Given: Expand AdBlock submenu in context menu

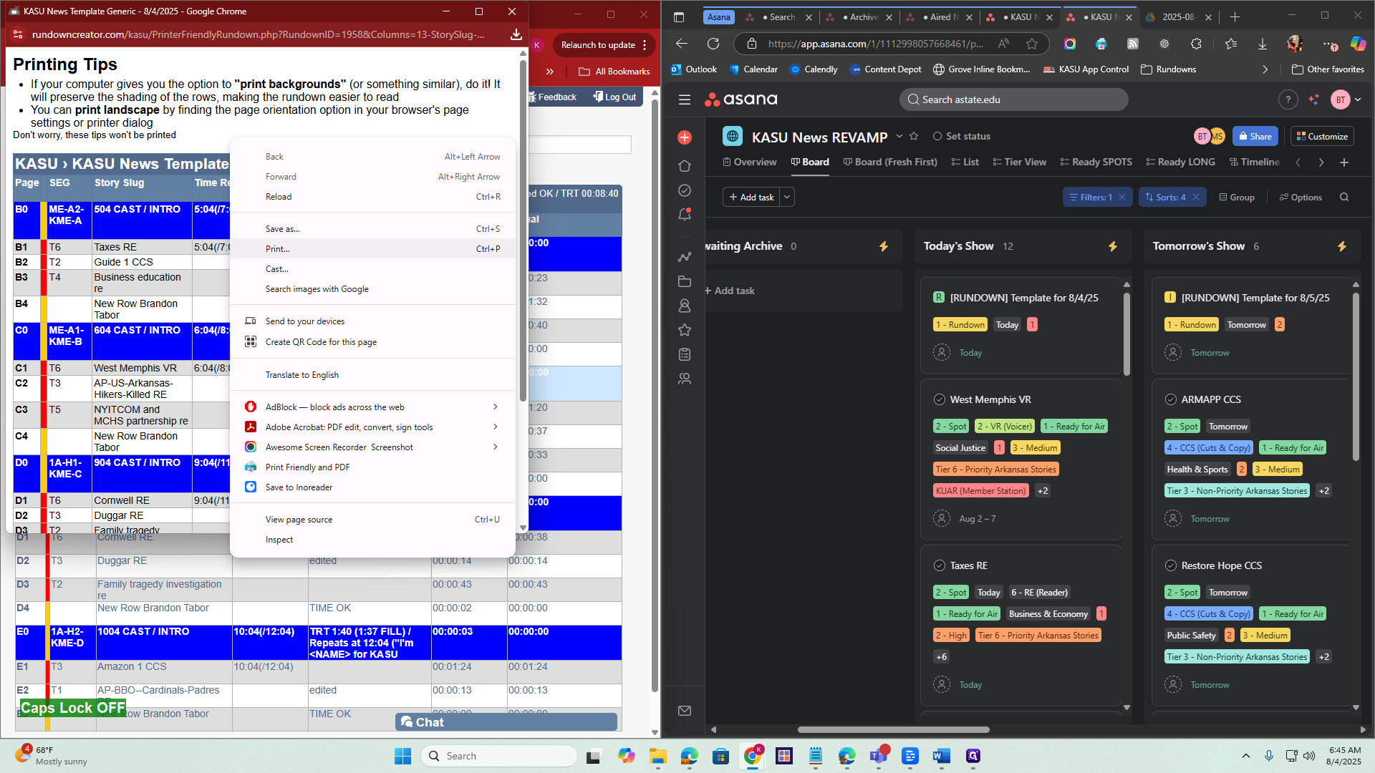Looking at the screenshot, I should click(495, 407).
